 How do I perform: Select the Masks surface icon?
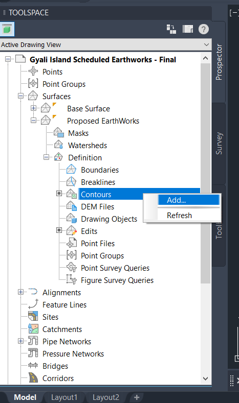tap(59, 133)
